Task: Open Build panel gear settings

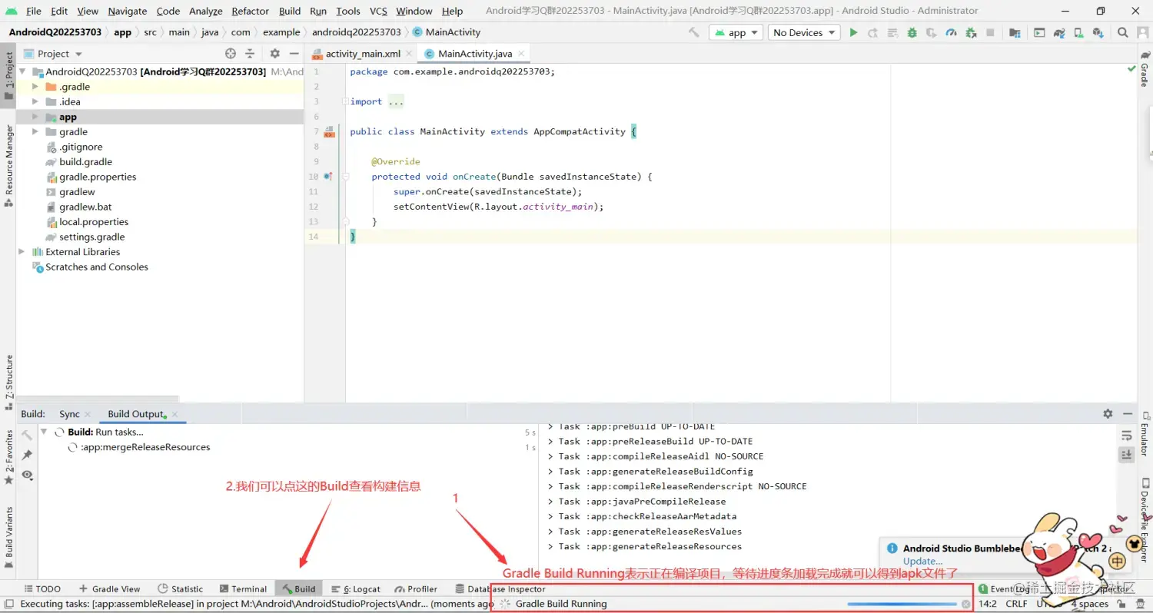Action: coord(1108,413)
